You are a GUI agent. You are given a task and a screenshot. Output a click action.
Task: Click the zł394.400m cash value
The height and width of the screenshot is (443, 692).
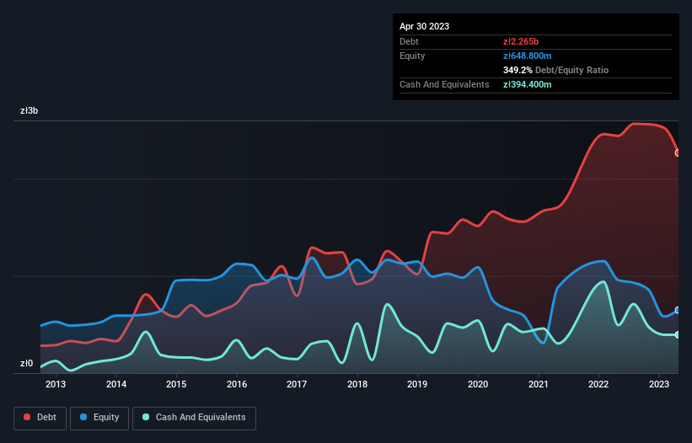click(x=527, y=84)
